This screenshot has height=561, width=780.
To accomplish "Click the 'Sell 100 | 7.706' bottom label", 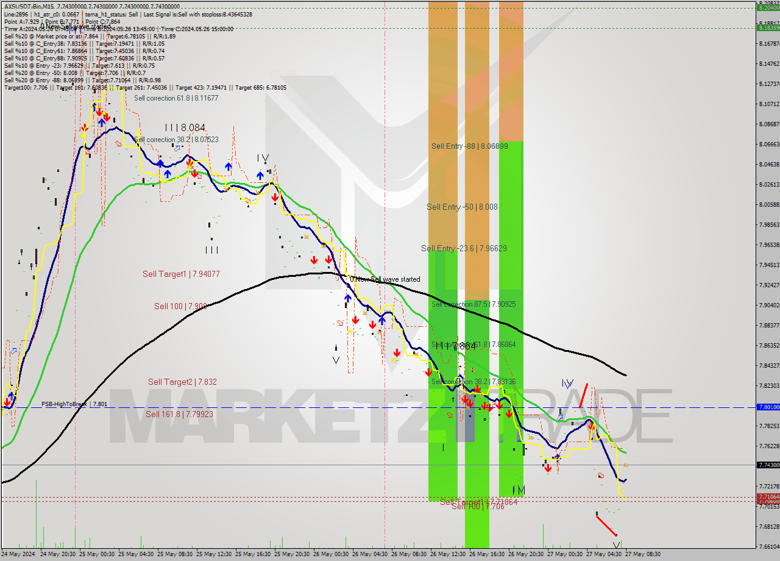I will tap(478, 507).
